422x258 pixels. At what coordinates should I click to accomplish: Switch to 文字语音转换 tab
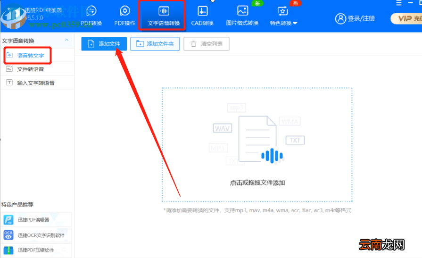click(164, 16)
